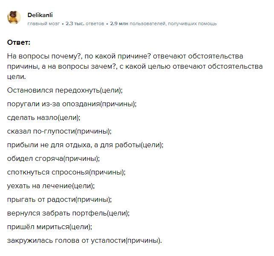Click the line "сказал по-глупости(причины);"

59,131
